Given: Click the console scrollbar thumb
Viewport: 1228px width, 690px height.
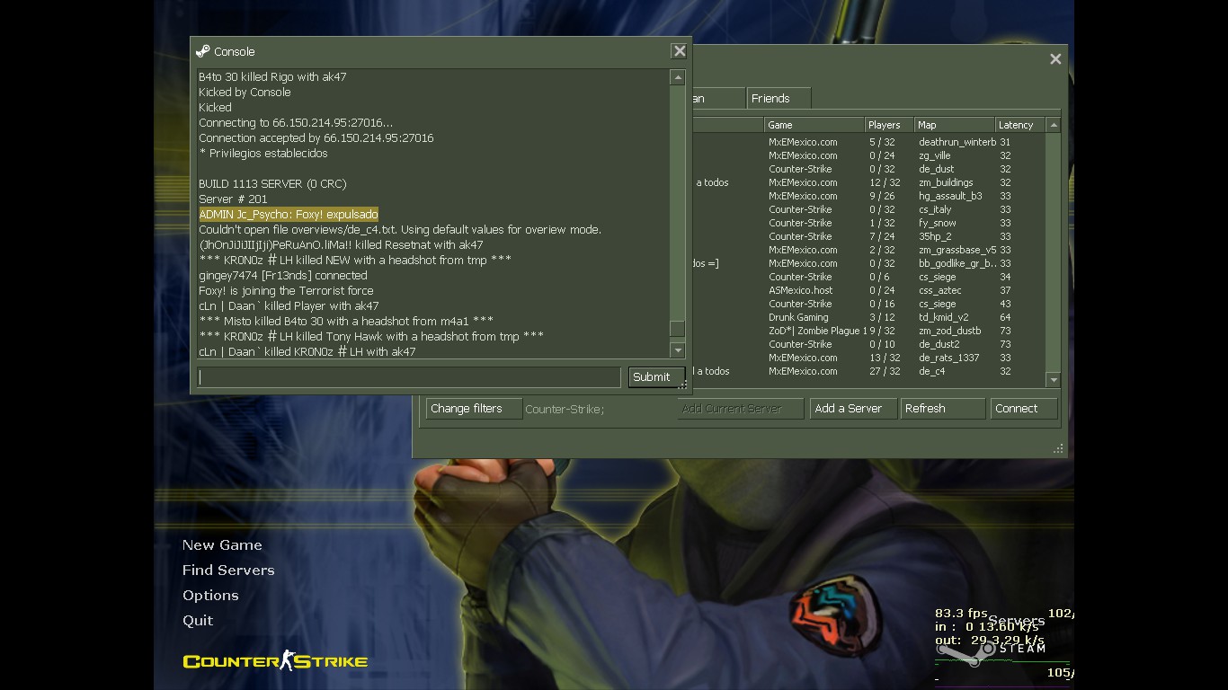Looking at the screenshot, I should [x=678, y=330].
